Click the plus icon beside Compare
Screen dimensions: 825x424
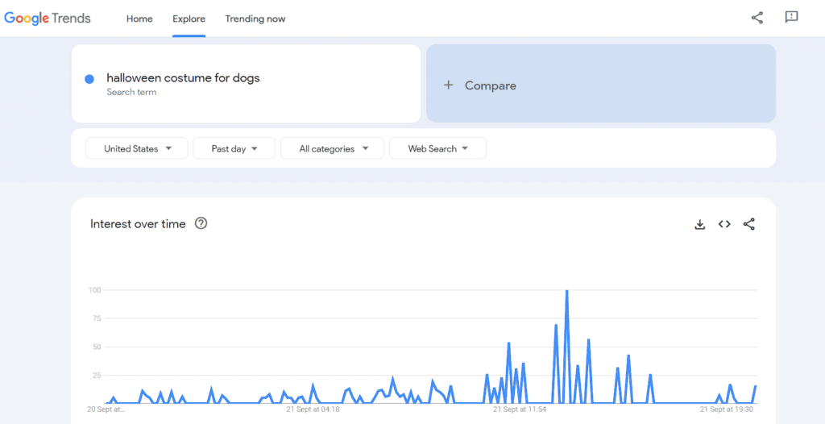[x=449, y=85]
